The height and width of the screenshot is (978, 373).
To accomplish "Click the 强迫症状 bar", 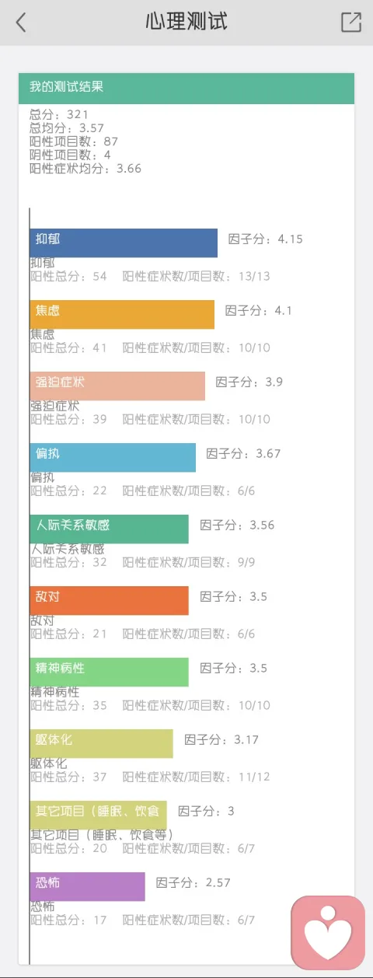I will tap(117, 386).
